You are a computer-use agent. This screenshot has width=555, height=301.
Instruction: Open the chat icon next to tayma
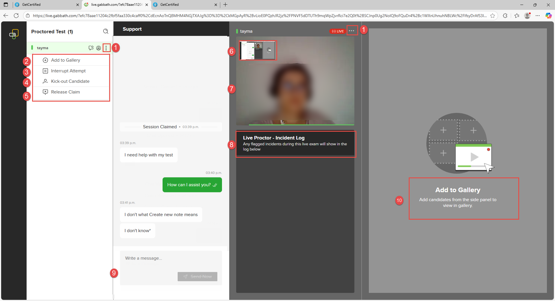91,48
